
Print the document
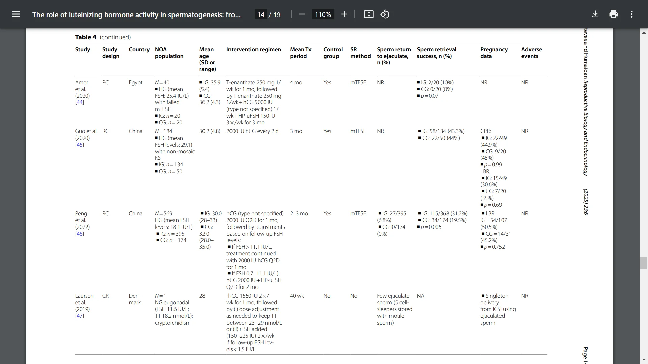pos(614,14)
